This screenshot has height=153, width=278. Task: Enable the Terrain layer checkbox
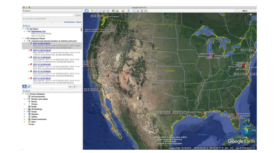27,124
